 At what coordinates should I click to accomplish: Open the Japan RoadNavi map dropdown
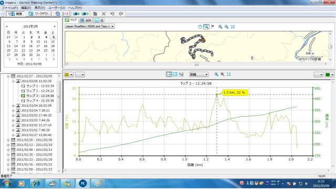coord(90,26)
